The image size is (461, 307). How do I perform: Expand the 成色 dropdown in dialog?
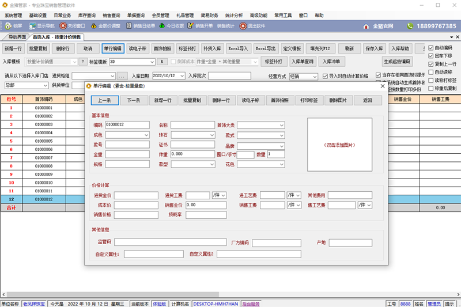pos(146,135)
